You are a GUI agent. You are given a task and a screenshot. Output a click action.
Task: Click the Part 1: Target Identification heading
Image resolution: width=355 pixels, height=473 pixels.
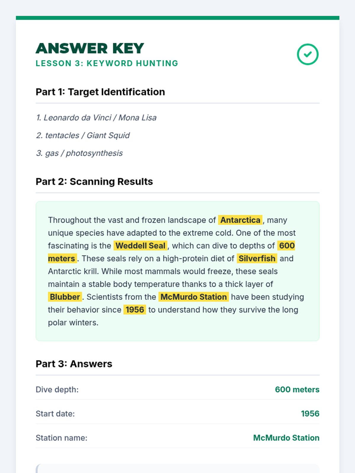click(x=100, y=92)
